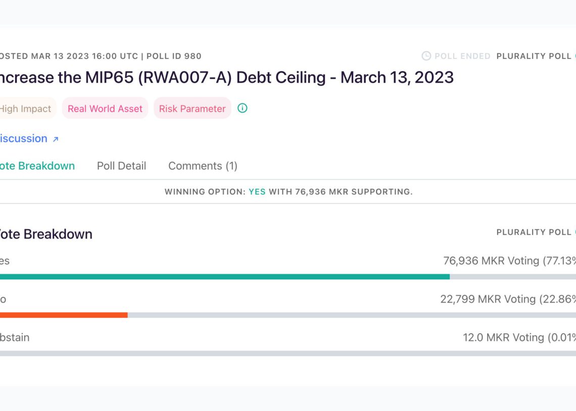This screenshot has width=576, height=411.
Task: Open the Discussion link
Action: [x=24, y=139]
